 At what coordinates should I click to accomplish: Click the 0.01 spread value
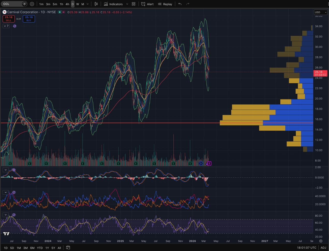[19, 19]
